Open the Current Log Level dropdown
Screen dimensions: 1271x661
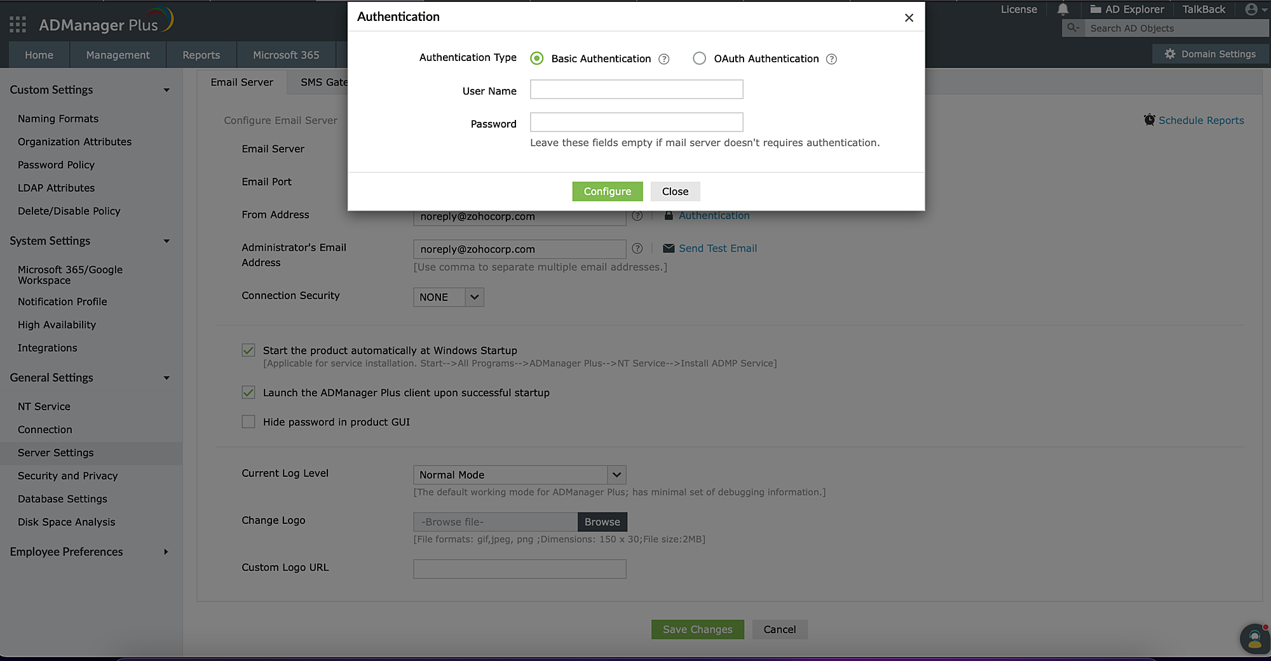(x=519, y=475)
